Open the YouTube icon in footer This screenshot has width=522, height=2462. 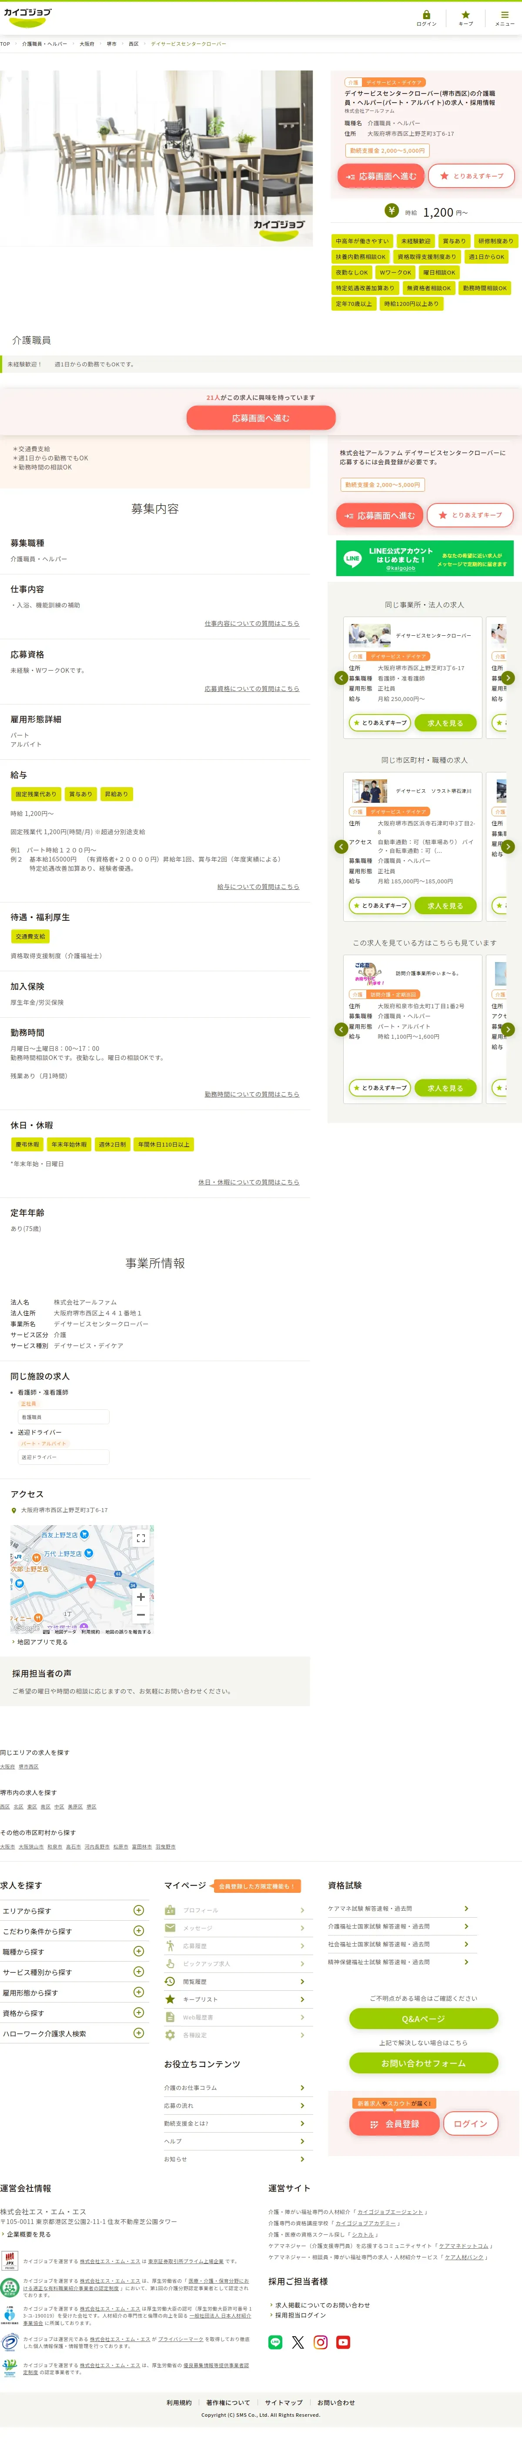coord(343,2341)
